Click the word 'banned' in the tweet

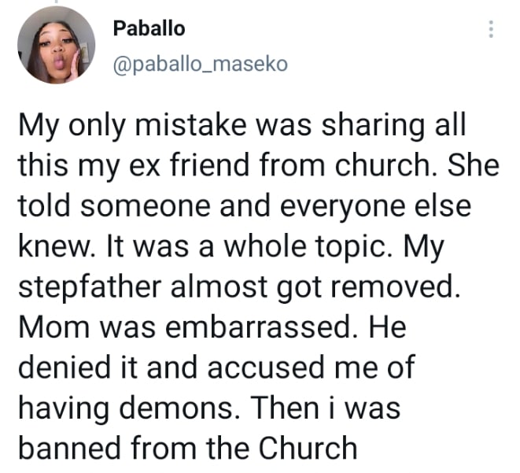pyautogui.click(x=69, y=448)
